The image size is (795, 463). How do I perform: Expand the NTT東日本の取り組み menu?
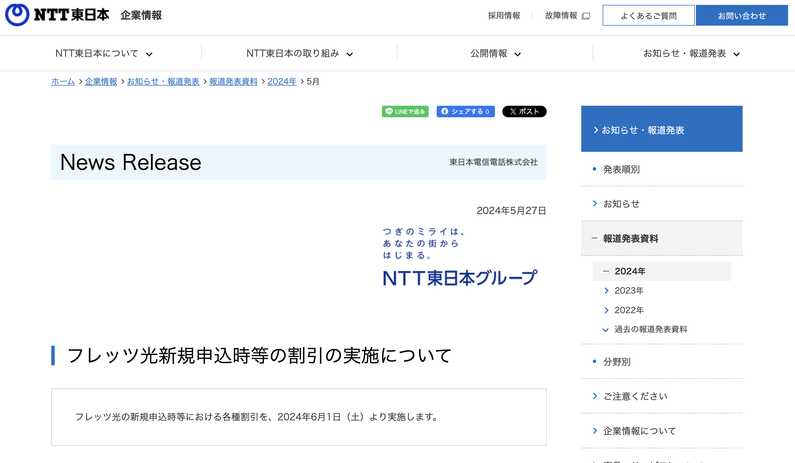(x=299, y=54)
